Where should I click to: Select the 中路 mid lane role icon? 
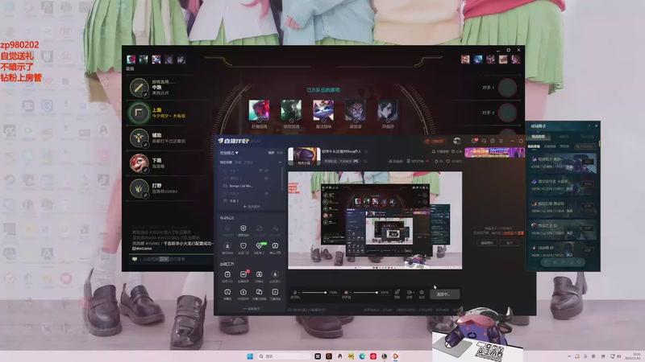(139, 88)
